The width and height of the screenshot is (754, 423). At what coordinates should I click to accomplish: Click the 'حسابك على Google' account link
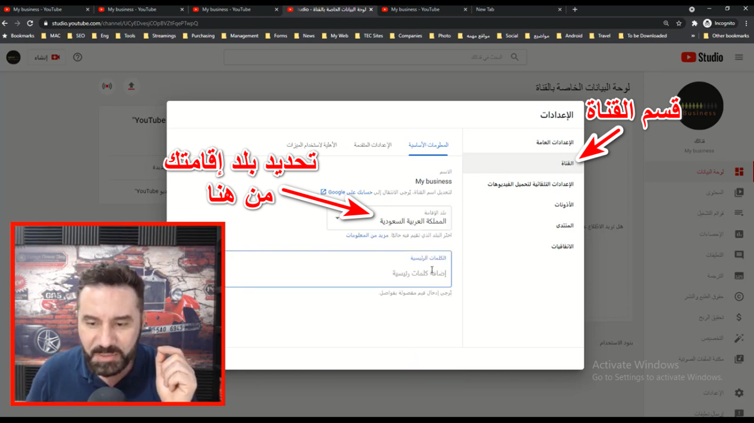(350, 192)
